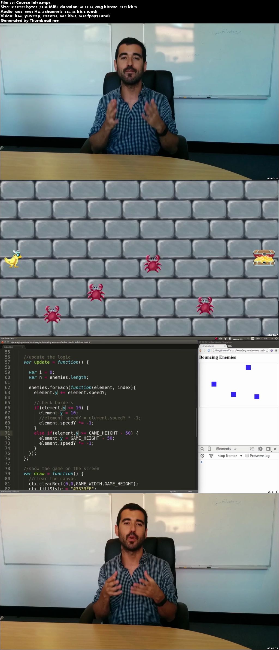Click the '//check borders' comment
This screenshot has height=650, width=279.
pos(53,403)
